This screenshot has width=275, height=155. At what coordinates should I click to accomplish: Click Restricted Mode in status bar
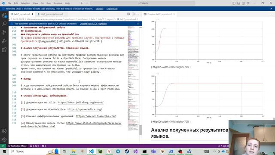[x=17, y=146]
